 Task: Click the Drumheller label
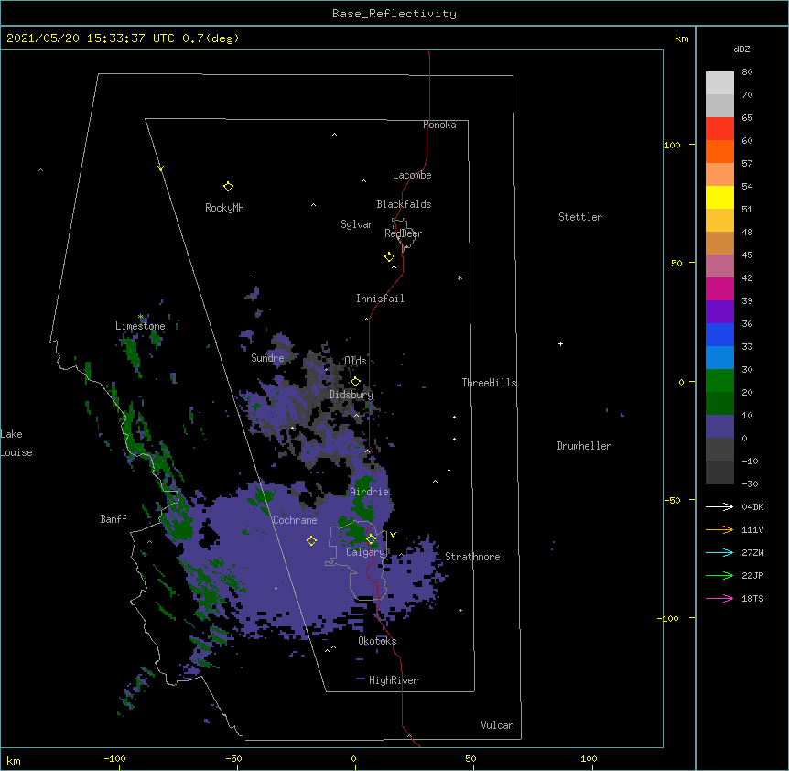(x=584, y=446)
